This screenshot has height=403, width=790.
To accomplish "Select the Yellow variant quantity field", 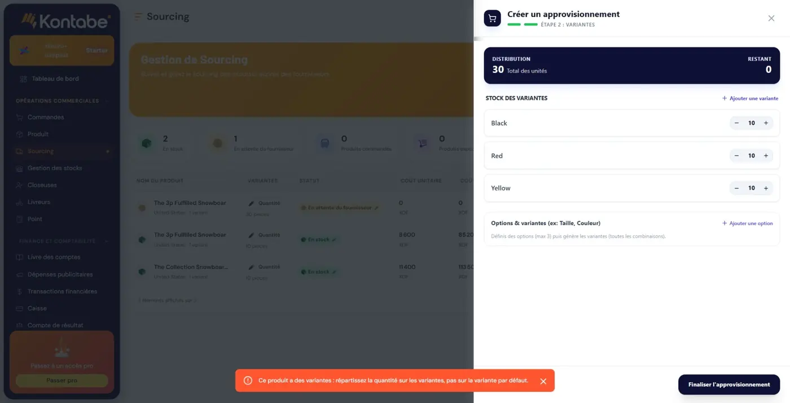I will [751, 188].
